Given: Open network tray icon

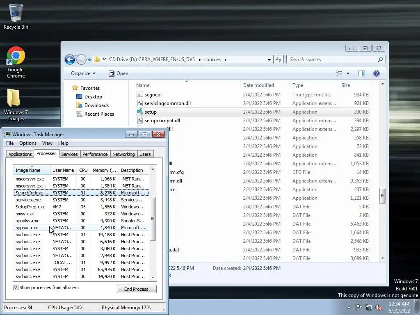Looking at the screenshot, I should point(369,308).
